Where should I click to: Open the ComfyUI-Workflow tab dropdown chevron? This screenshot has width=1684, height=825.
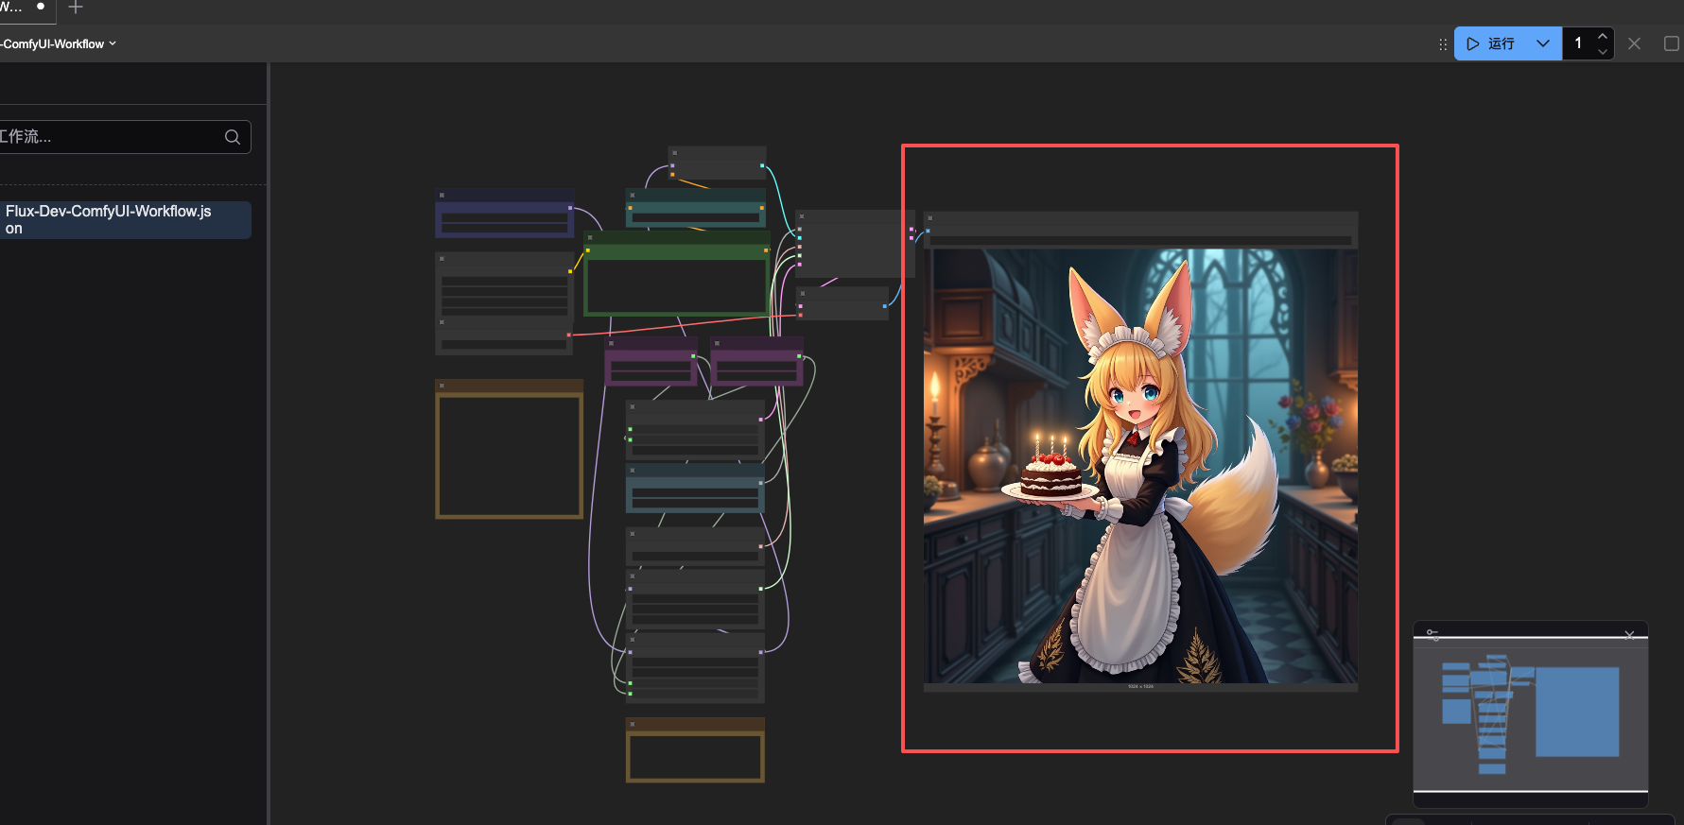[113, 43]
